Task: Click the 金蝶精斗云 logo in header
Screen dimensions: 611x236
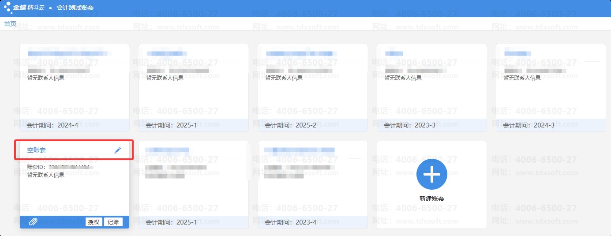Action: [26, 7]
